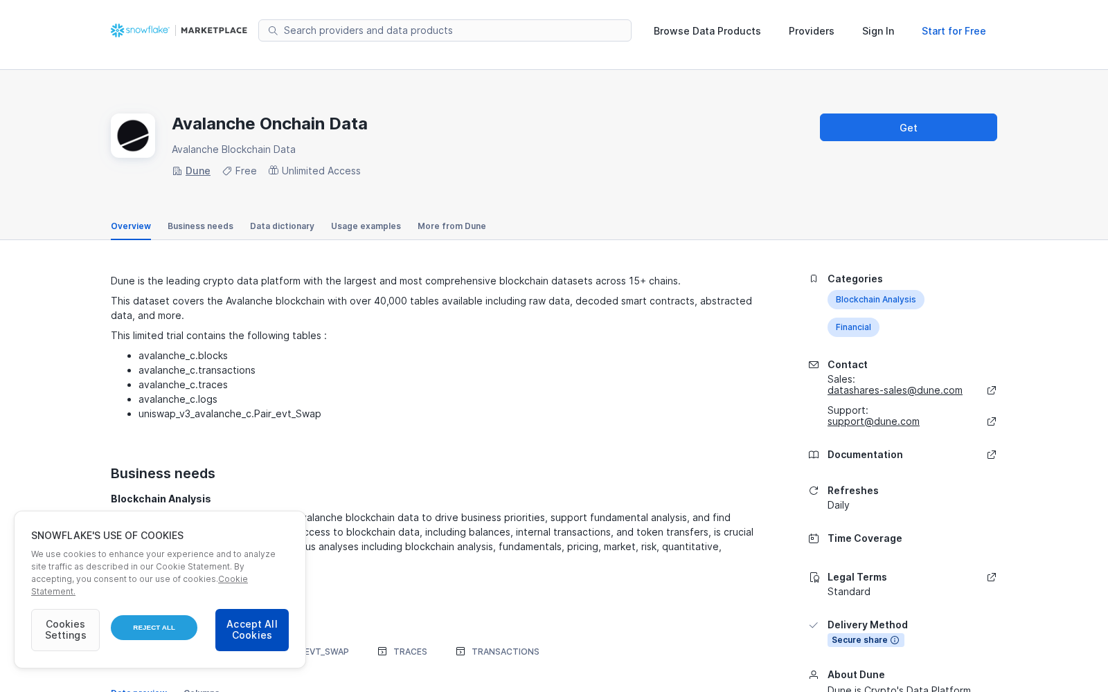Click avalanche_c.logs list item text
1108x692 pixels.
178,399
